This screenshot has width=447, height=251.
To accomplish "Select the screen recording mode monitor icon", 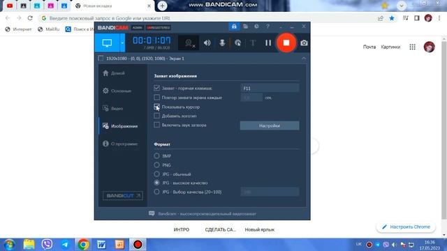I will pyautogui.click(x=107, y=43).
